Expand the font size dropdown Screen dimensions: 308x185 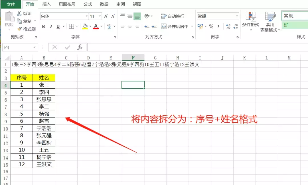[100, 16]
